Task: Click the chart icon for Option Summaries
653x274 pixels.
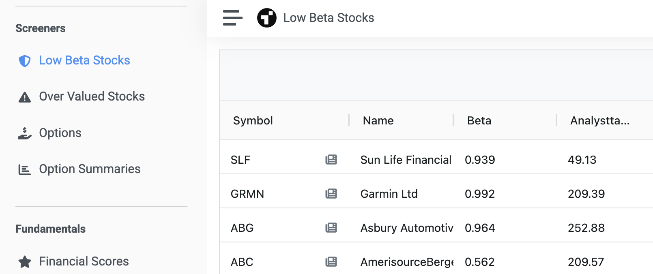Action: coord(25,169)
